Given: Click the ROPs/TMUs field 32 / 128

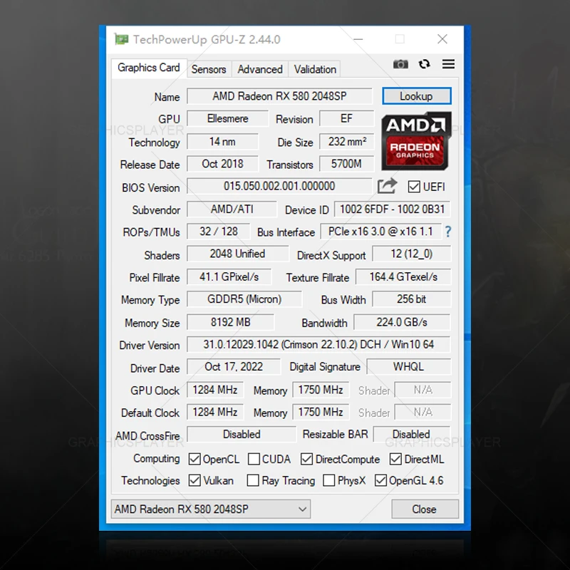Looking at the screenshot, I should tap(219, 232).
